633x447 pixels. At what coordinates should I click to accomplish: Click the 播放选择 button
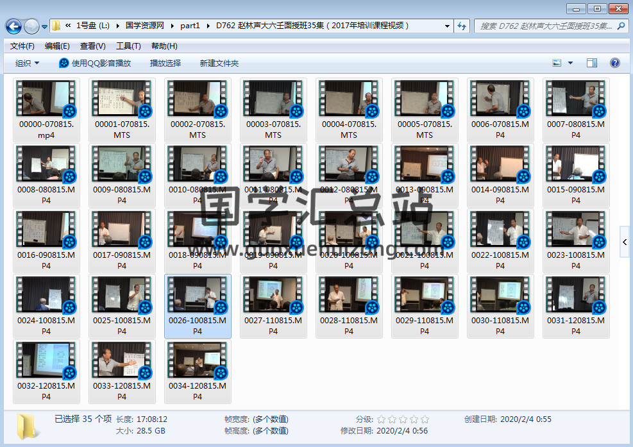[165, 63]
